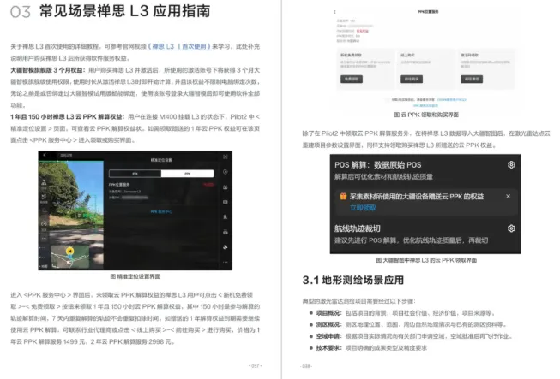The width and height of the screenshot is (560, 379).
Task: Click the PPK位置服务 page title
Action: [x=428, y=12]
